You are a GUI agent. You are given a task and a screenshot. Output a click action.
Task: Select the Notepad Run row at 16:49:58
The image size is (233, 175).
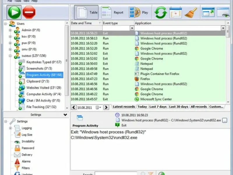(x=148, y=69)
